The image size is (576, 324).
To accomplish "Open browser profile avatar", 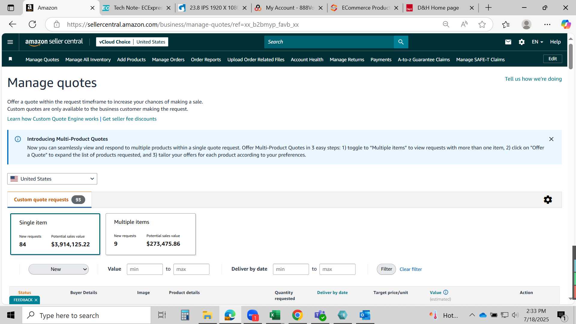I will (526, 24).
